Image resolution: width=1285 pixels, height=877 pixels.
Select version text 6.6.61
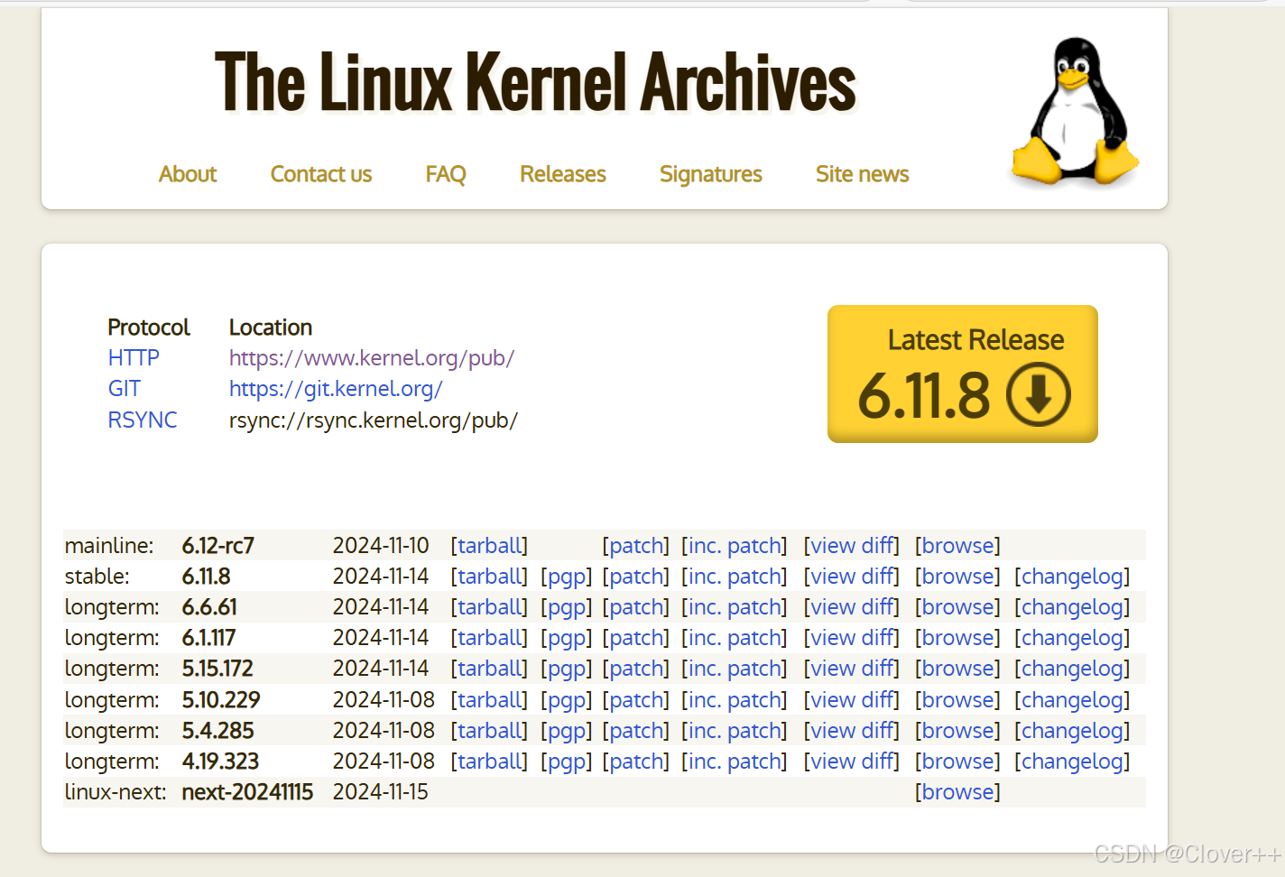(x=209, y=607)
